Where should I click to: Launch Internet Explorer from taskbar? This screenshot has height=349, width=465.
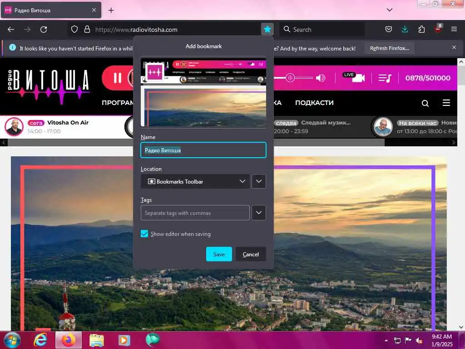coord(40,340)
